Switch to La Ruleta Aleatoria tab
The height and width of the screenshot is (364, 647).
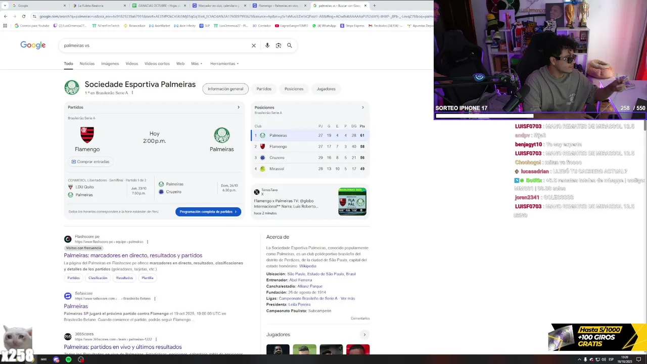tap(98, 6)
